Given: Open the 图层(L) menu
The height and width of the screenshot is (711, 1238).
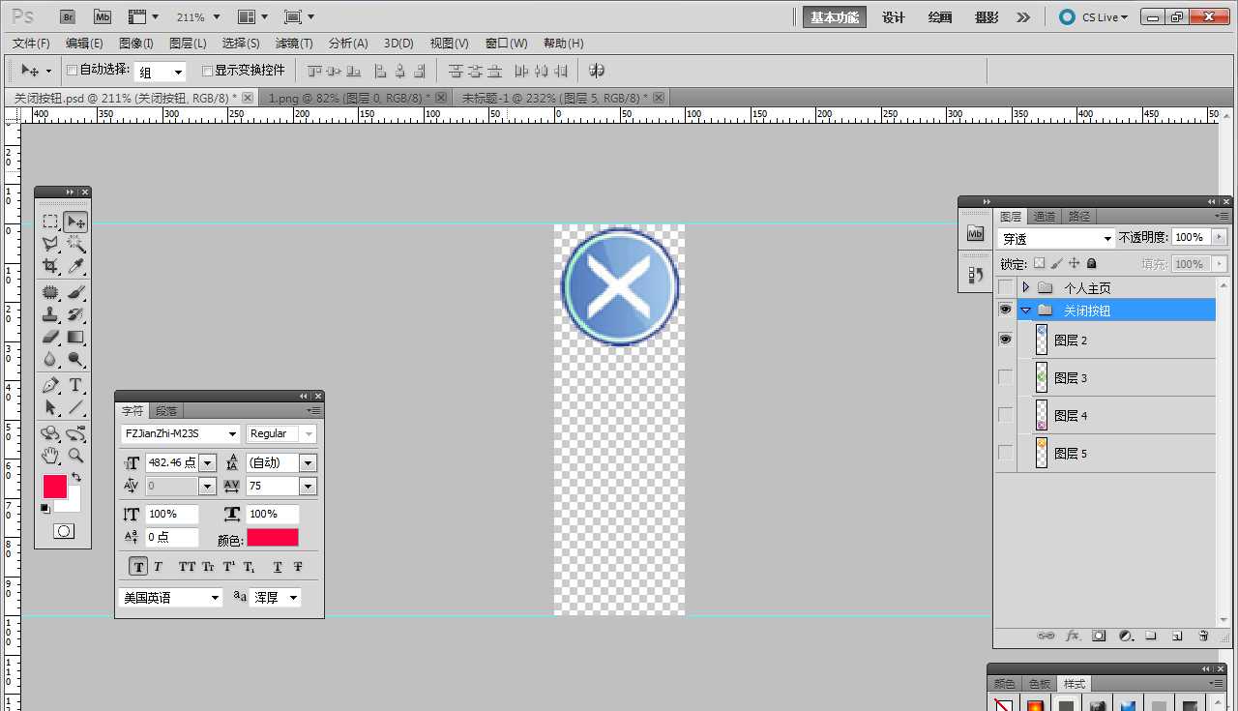Looking at the screenshot, I should pos(188,44).
